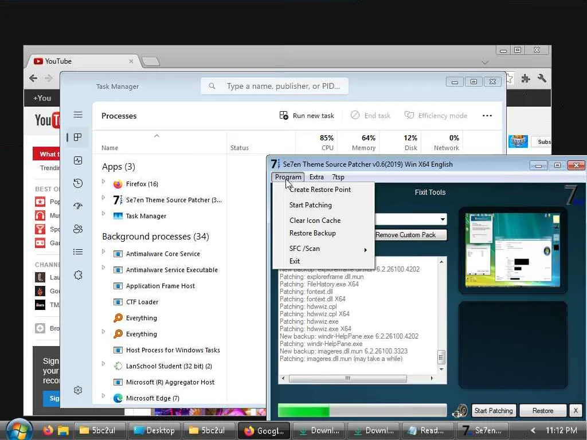This screenshot has height=440, width=587.
Task: Launch Firefox from the taskbar quick launch
Action: [48, 430]
